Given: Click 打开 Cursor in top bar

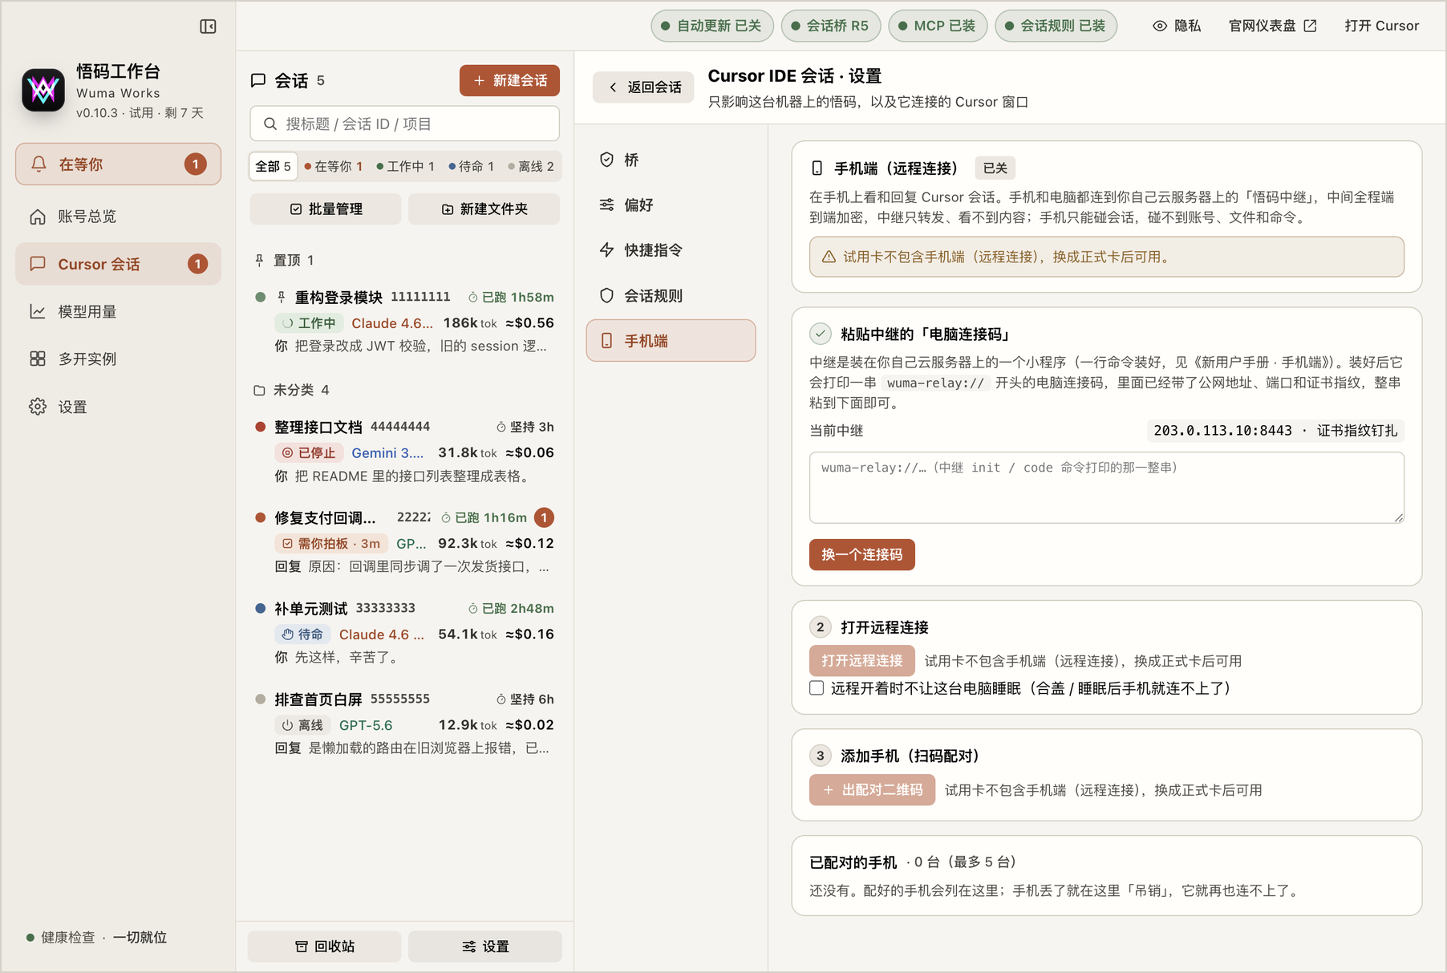Looking at the screenshot, I should point(1382,26).
